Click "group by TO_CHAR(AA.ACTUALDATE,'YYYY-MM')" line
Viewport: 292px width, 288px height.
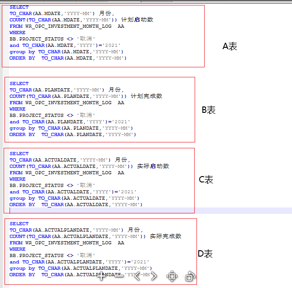(75, 198)
